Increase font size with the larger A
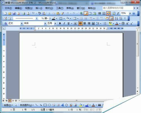 pos(127,23)
